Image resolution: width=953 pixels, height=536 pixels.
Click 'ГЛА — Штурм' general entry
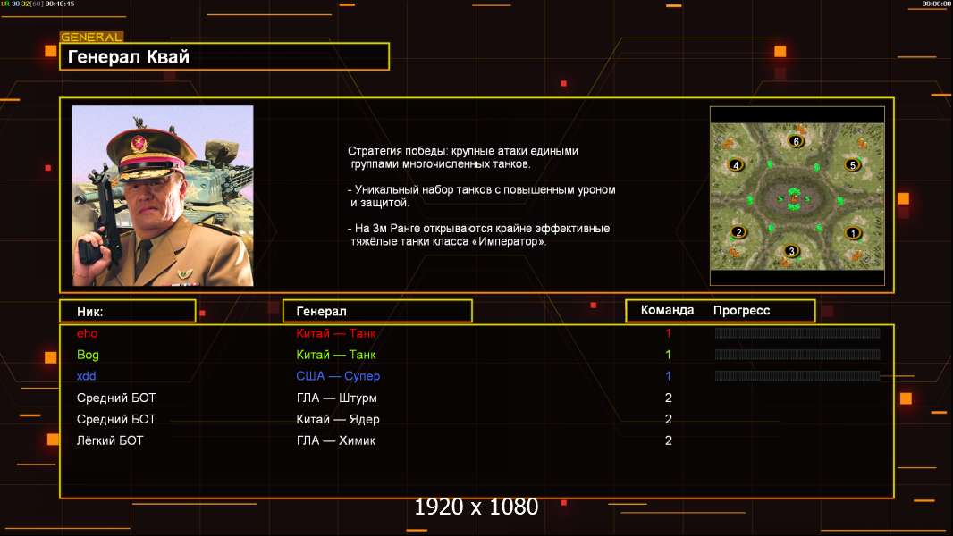337,398
